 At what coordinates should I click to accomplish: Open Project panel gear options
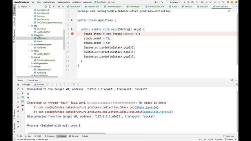click(x=59, y=7)
